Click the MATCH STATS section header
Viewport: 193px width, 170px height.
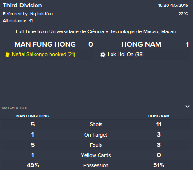(x=14, y=108)
